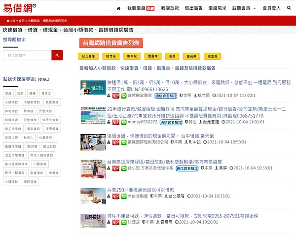Open the 借錢需求 menu item
Screen dimensions: 296x233
pos(217,8)
